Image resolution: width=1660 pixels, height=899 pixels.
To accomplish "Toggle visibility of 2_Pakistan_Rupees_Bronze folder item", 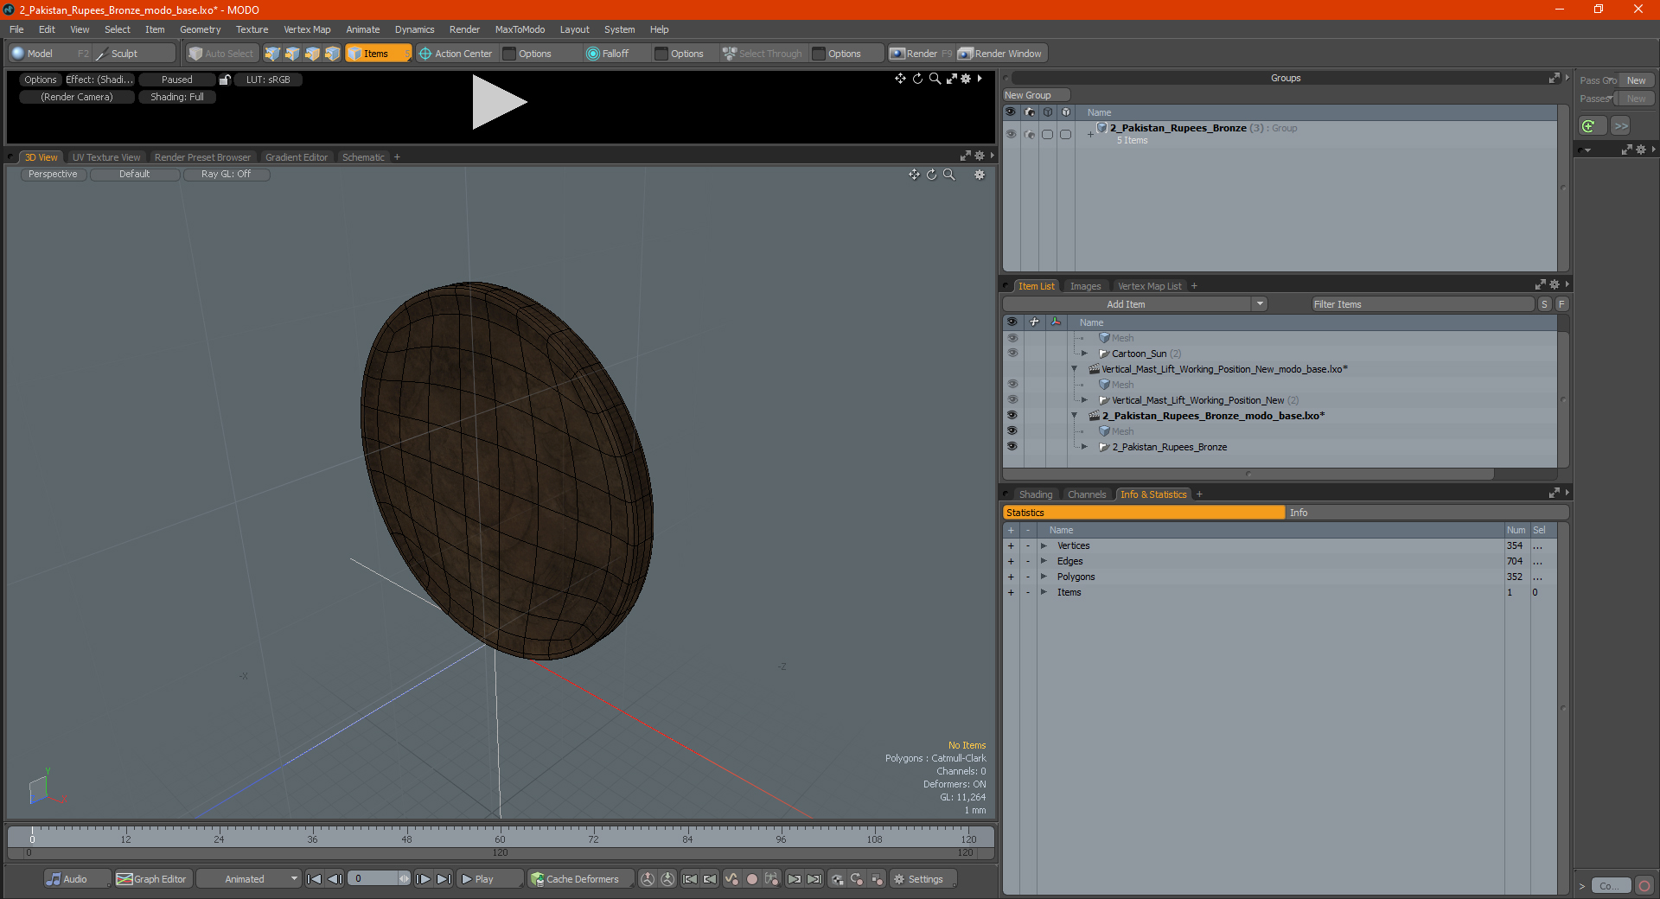I will [1012, 447].
